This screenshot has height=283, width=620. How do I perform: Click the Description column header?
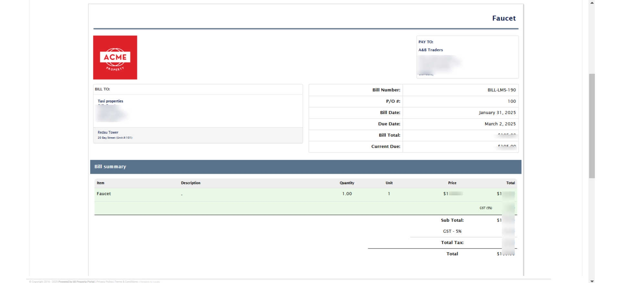coord(191,183)
